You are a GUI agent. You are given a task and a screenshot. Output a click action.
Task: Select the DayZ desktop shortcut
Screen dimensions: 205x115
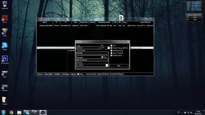pyautogui.click(x=5, y=74)
